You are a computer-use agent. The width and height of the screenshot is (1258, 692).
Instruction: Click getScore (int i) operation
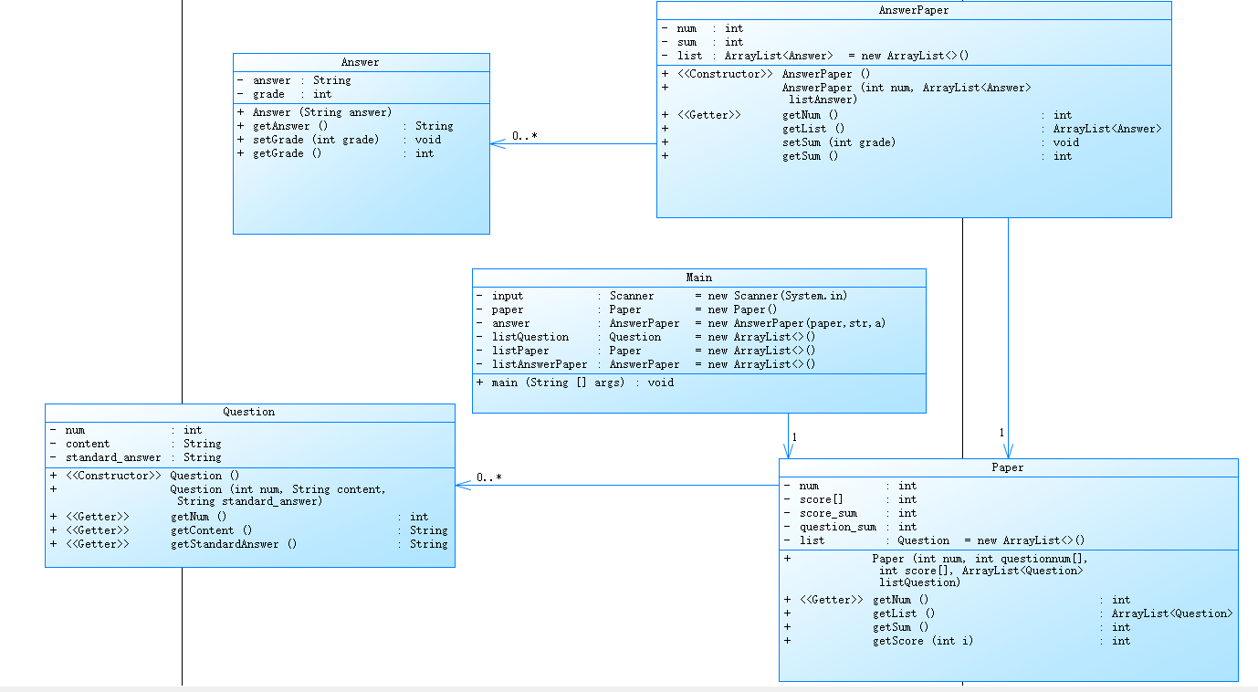coord(957,641)
